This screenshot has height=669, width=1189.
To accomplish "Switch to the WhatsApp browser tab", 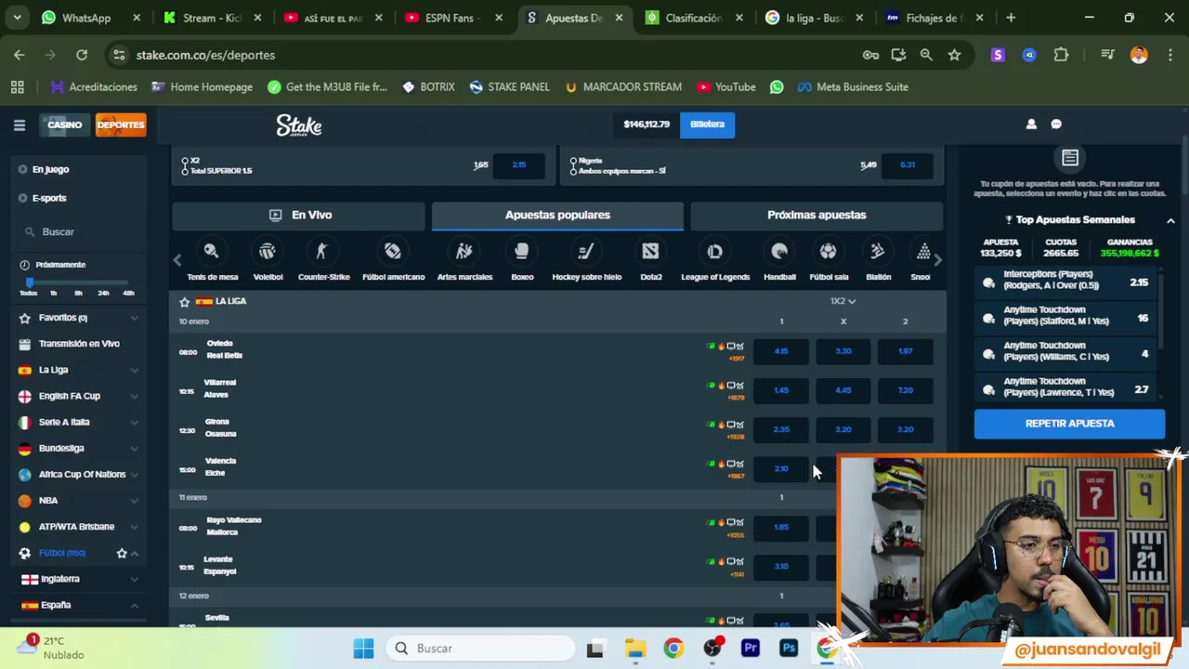I will [x=90, y=18].
